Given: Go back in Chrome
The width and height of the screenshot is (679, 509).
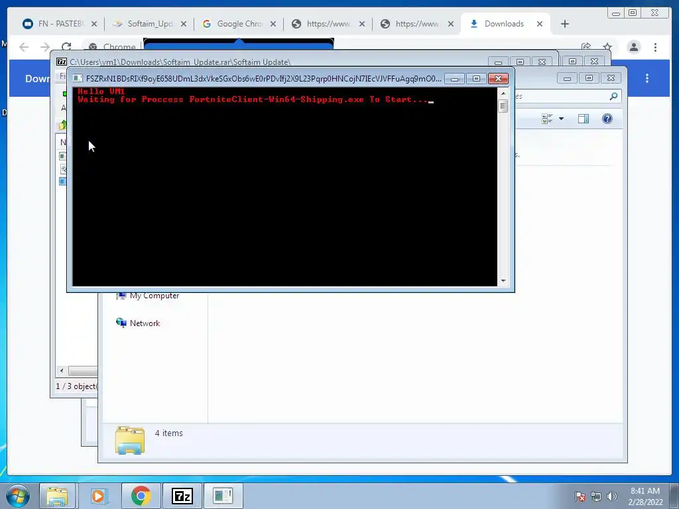Looking at the screenshot, I should pyautogui.click(x=24, y=47).
